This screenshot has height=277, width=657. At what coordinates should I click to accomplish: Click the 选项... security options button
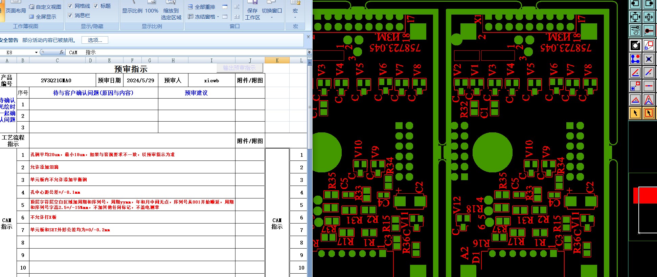coord(95,40)
